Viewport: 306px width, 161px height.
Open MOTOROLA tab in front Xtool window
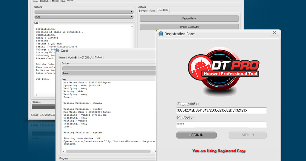coord(86,58)
